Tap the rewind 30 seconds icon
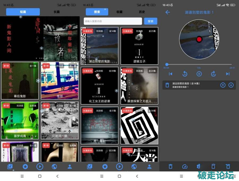Screen dimensions: 239x181 185,74
